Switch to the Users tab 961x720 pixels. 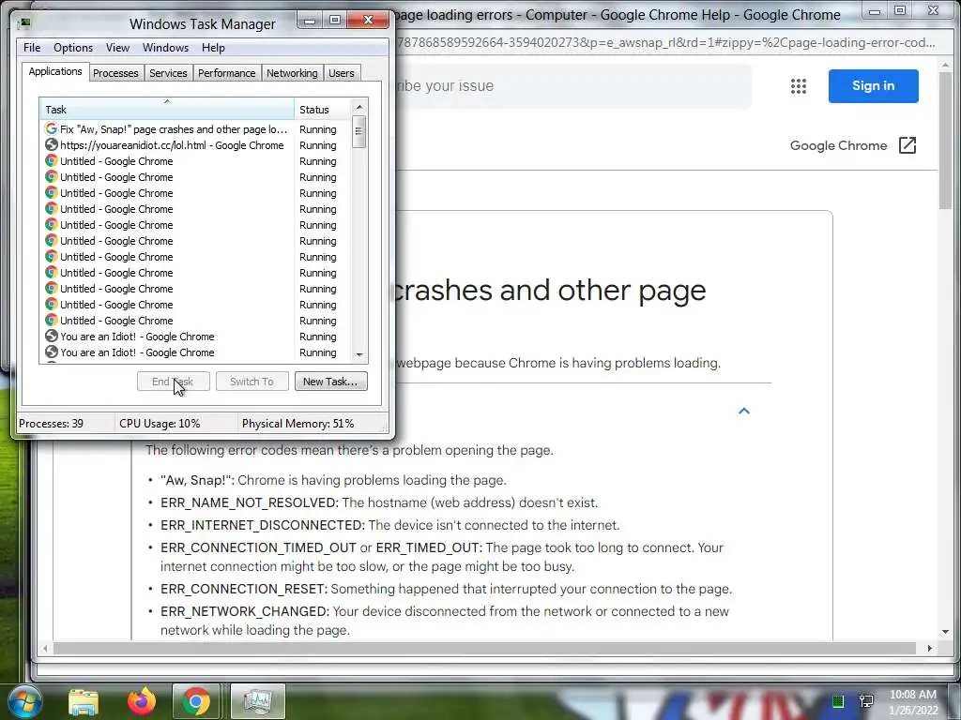(342, 73)
